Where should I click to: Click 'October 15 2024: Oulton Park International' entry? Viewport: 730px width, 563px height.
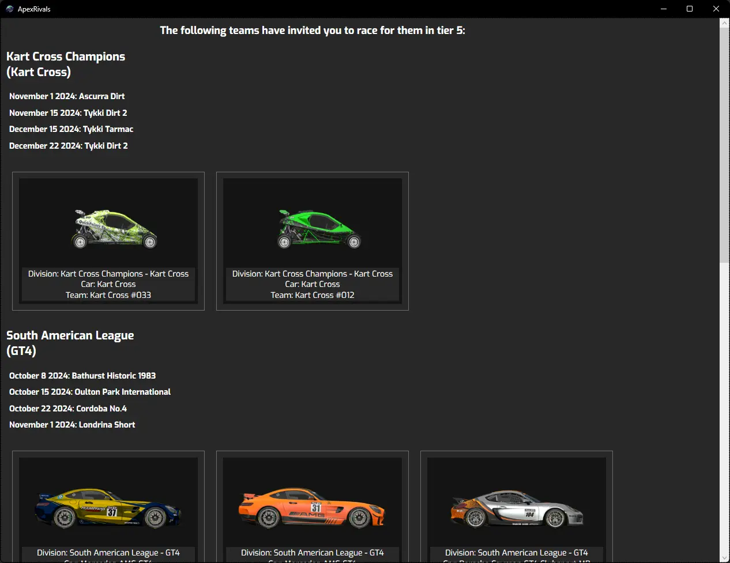[x=90, y=392]
